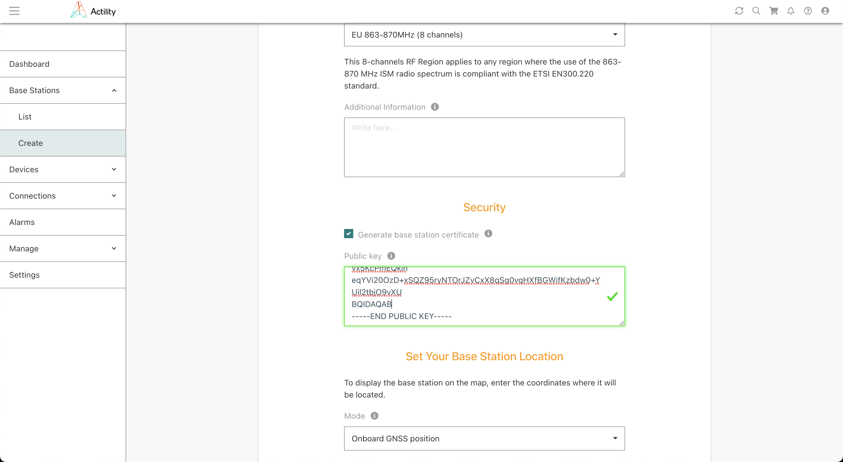This screenshot has width=843, height=462.
Task: Click into the Additional Information text area
Action: 484,147
